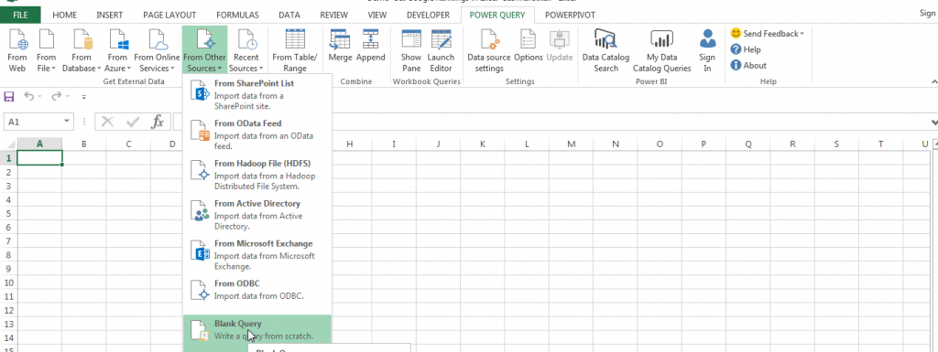Select cell A1
The height and width of the screenshot is (352, 938).
[x=39, y=157]
